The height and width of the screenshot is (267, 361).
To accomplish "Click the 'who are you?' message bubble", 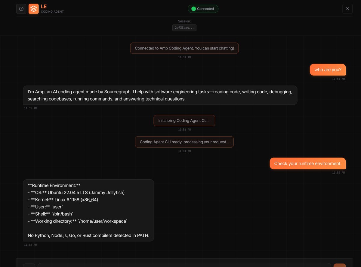I will coord(328,70).
